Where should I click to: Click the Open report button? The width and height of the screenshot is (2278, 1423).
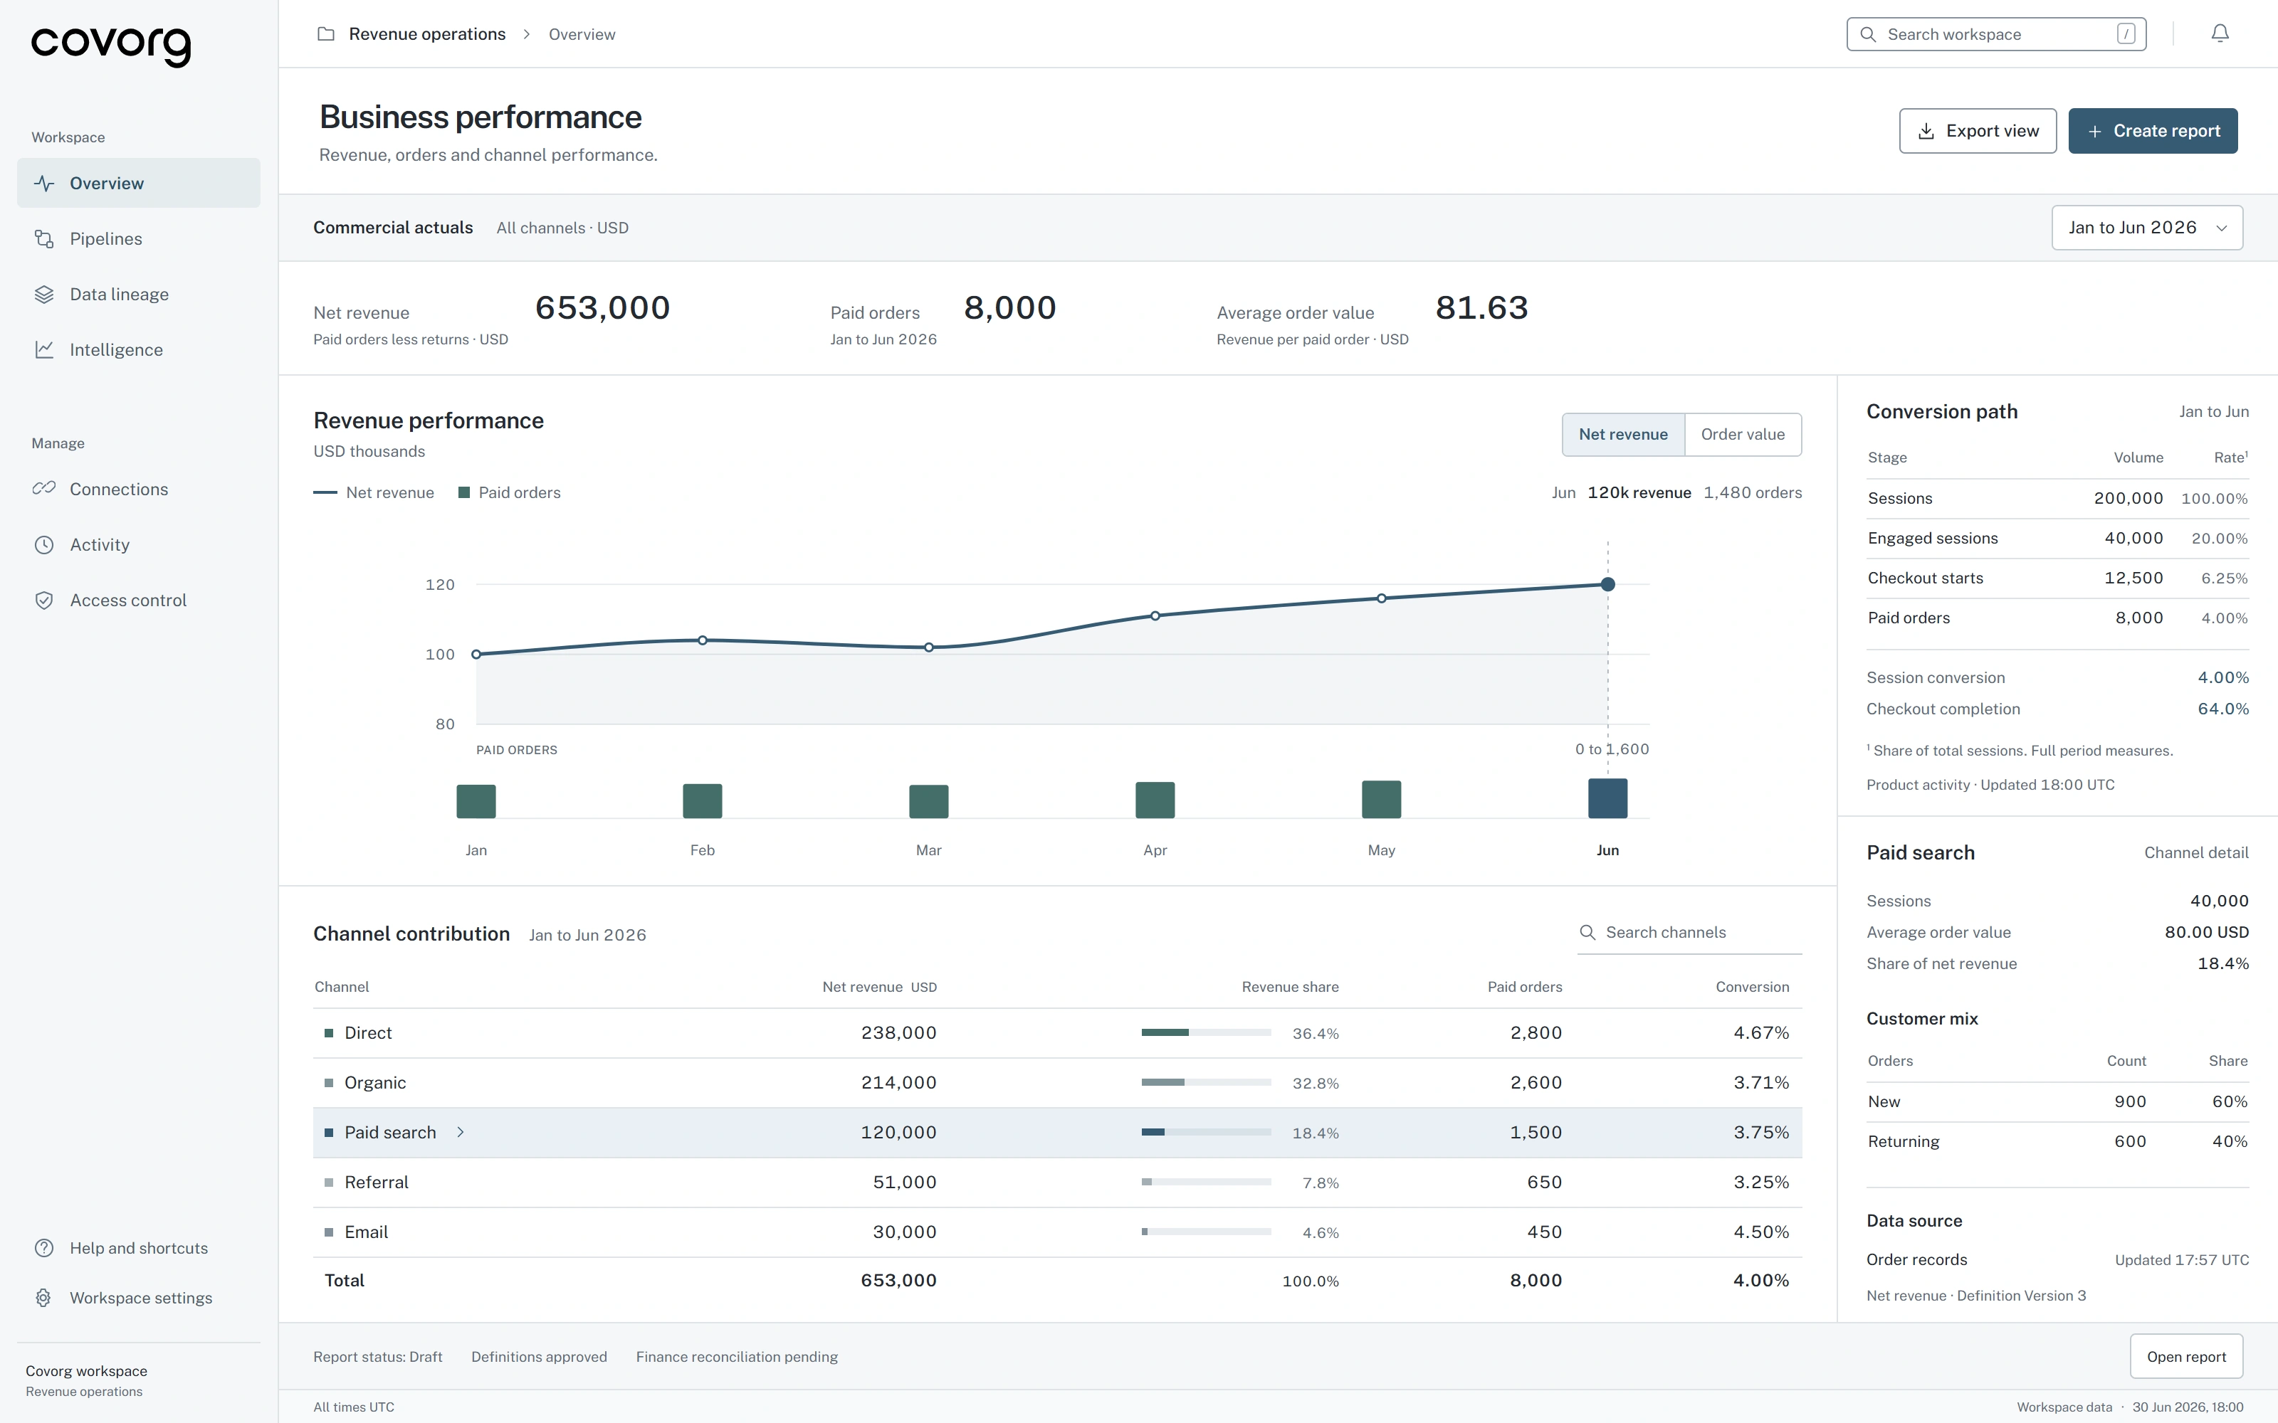coord(2185,1356)
